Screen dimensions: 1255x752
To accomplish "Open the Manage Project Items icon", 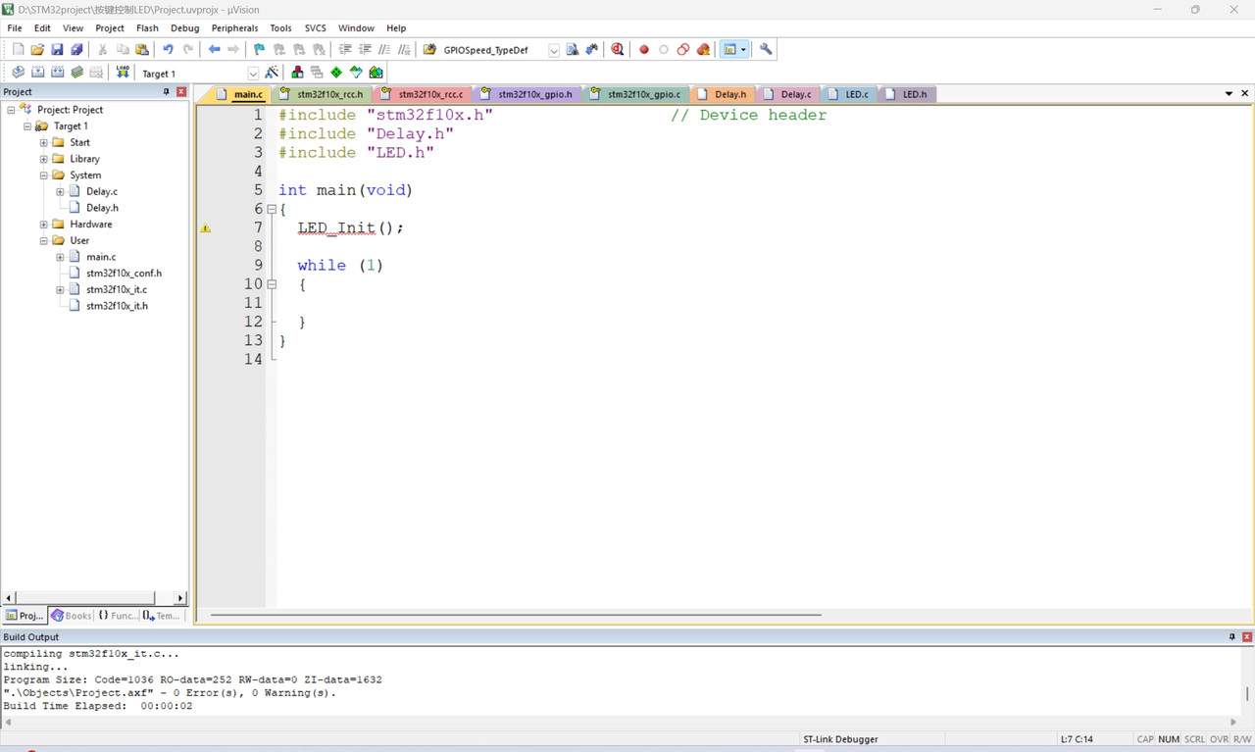I will pos(297,73).
